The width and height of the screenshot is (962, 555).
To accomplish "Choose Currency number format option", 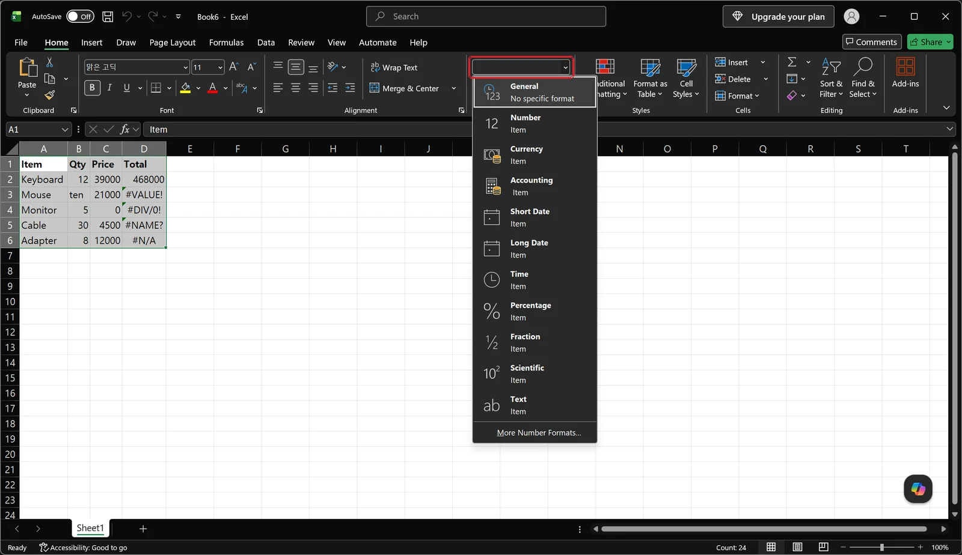I will pyautogui.click(x=535, y=155).
